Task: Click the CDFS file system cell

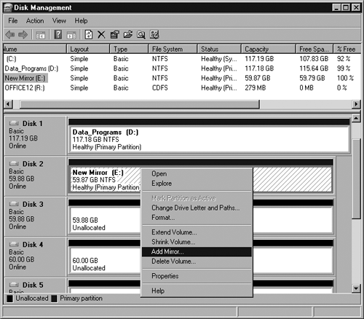Action: (x=160, y=88)
